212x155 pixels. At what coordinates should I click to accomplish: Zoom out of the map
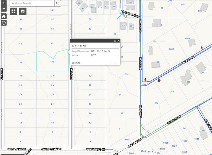tap(4, 9)
